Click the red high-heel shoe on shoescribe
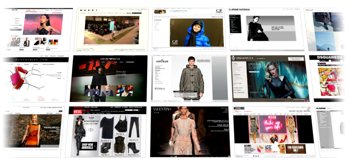Image resolution: width=349 pixels, height=166 pixels. point(19,79)
